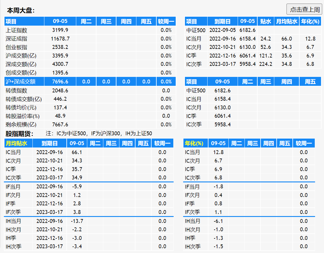Click the value 1395.6
The image size is (324, 253).
(x=60, y=73)
